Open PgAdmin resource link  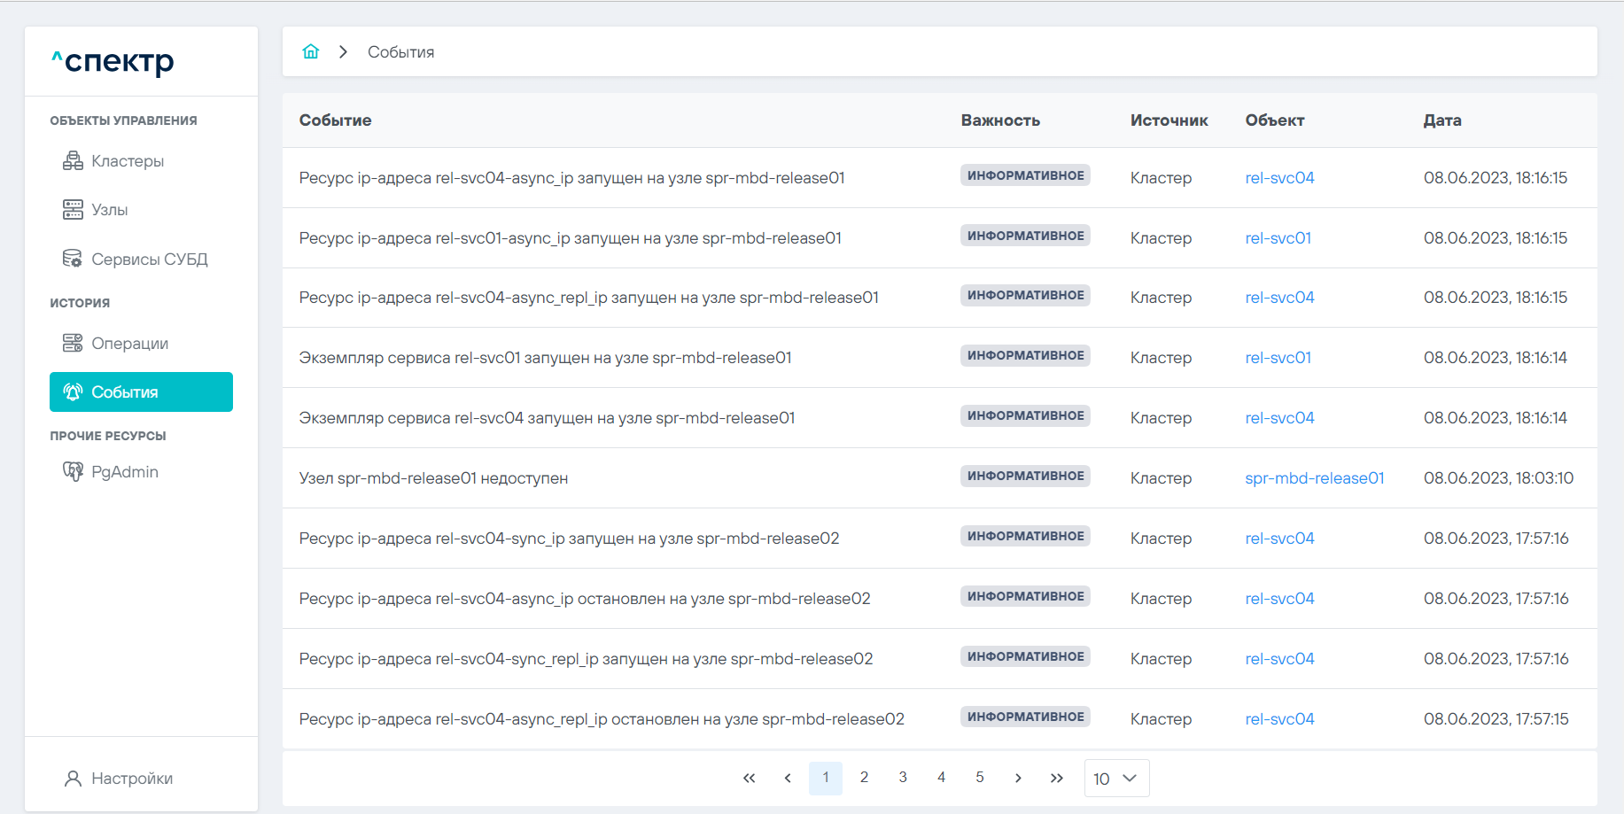[x=124, y=472]
